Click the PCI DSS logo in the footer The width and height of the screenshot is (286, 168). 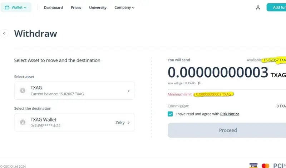(280, 165)
